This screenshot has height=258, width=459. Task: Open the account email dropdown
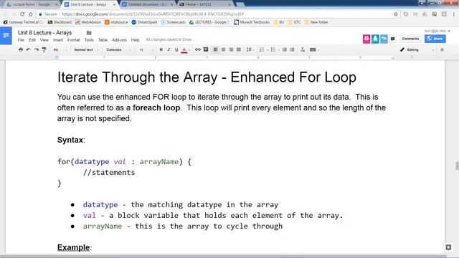tap(437, 31)
